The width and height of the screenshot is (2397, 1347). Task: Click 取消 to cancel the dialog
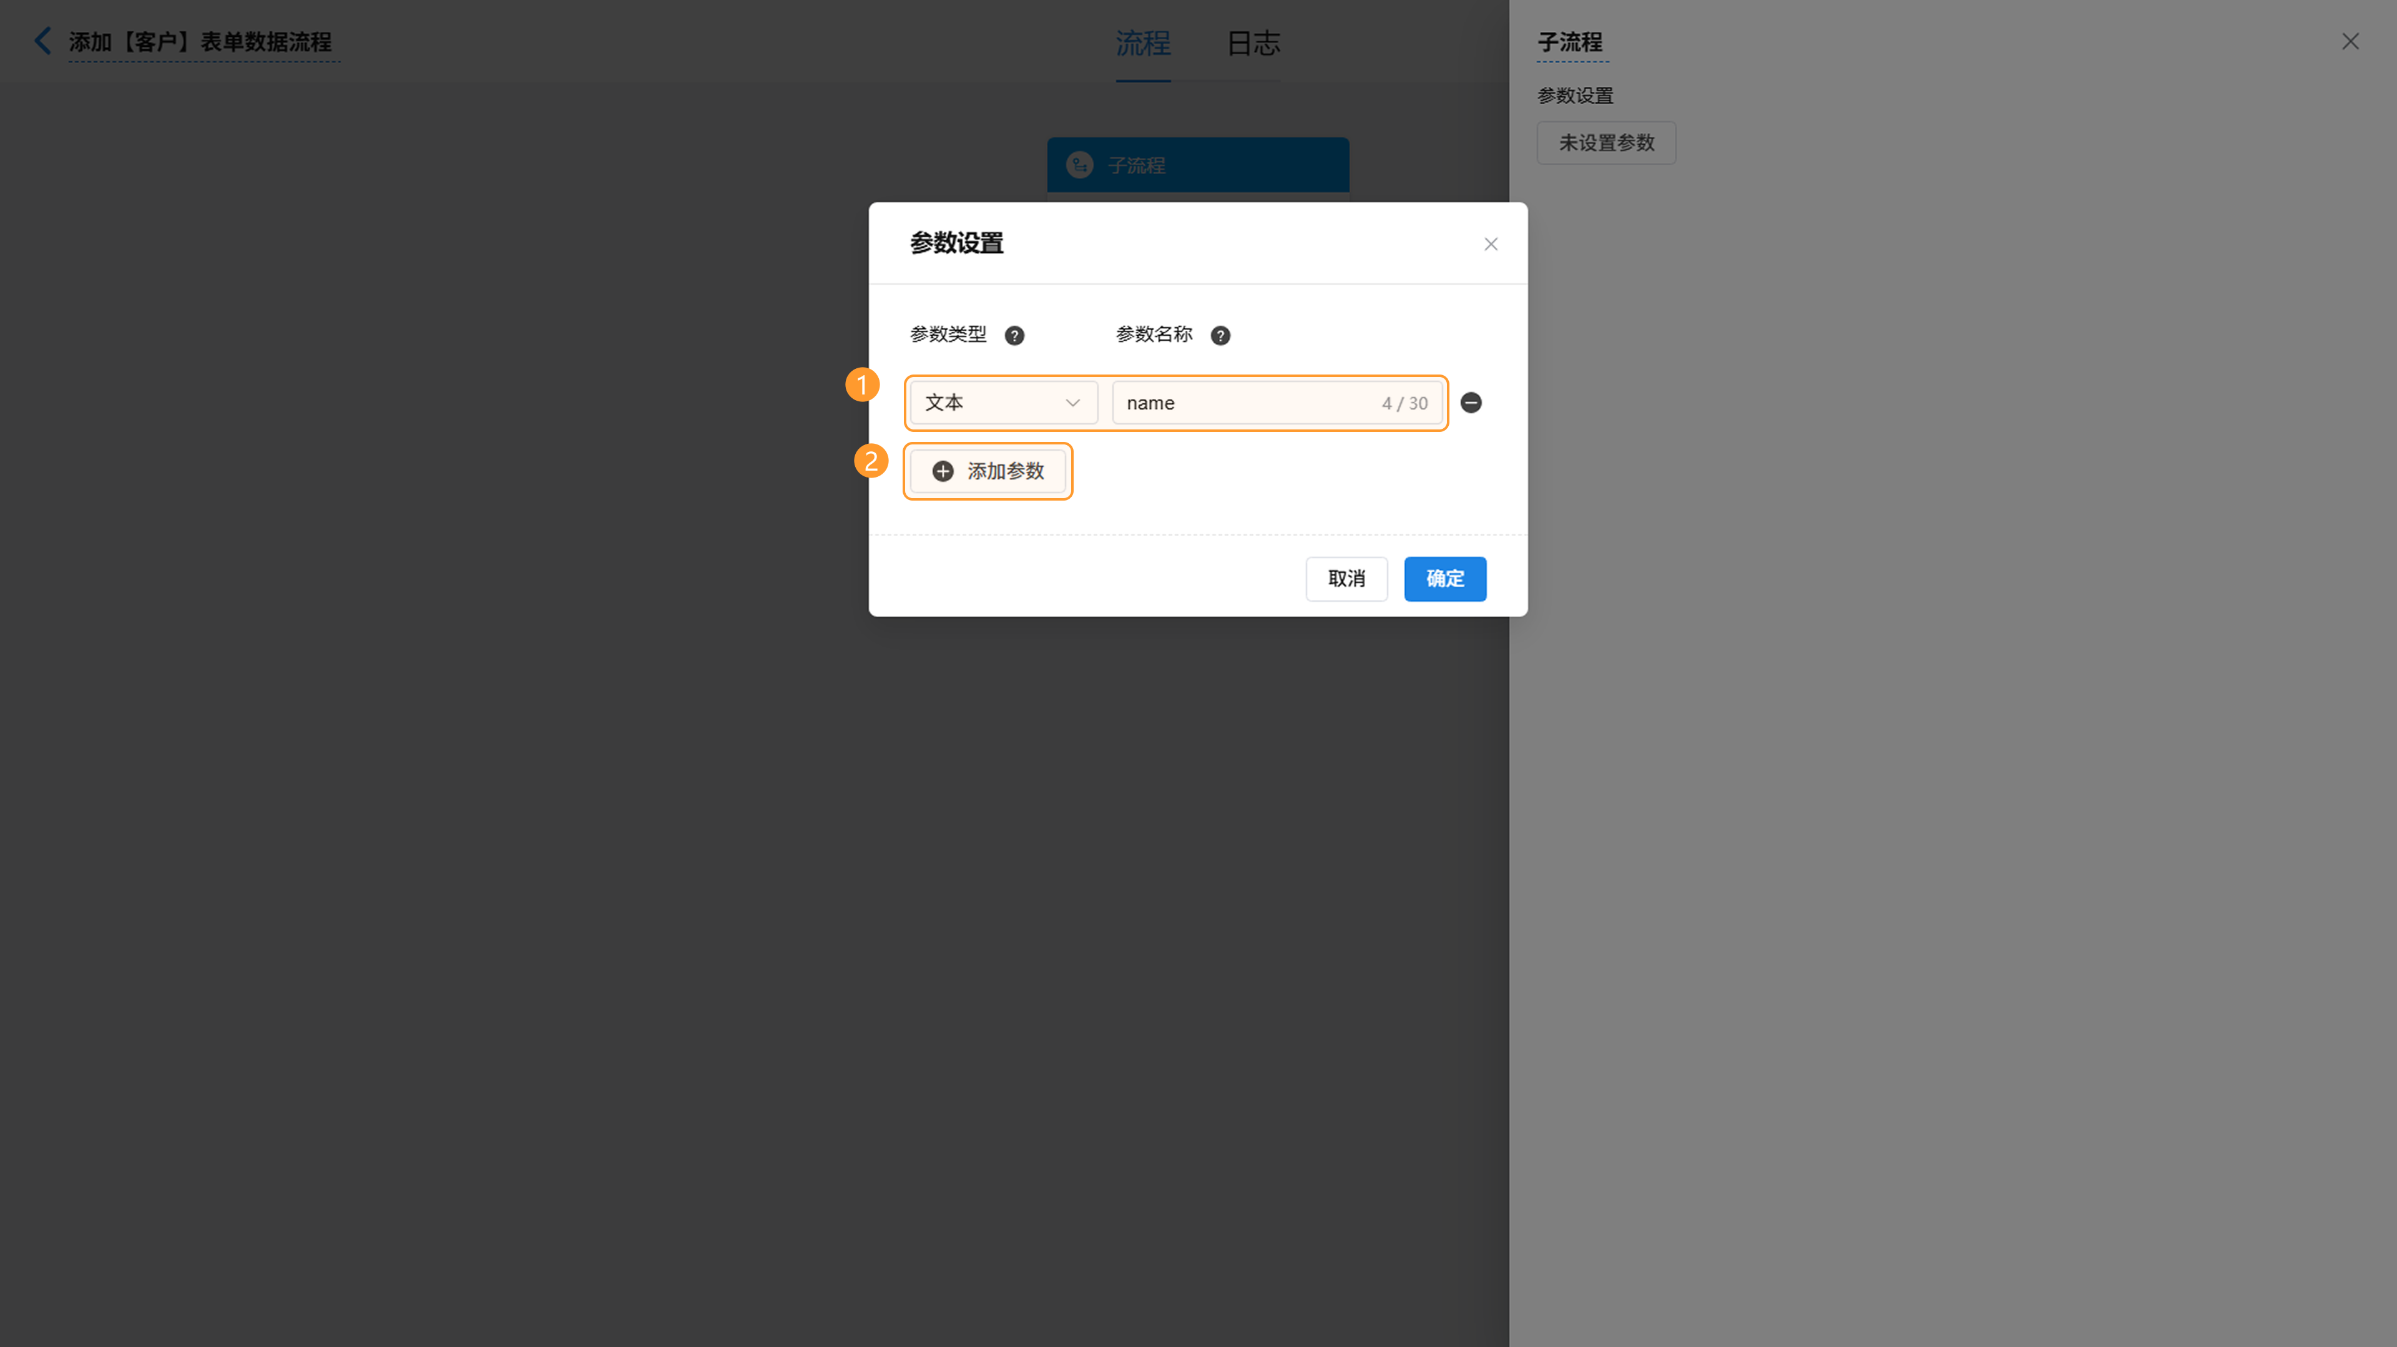(1346, 579)
